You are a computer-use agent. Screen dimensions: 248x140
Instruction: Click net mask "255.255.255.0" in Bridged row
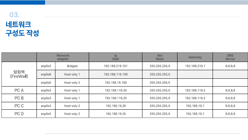coord(160,66)
